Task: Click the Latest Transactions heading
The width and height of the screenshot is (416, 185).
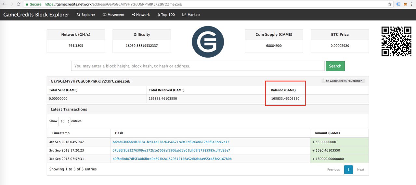Action: [x=69, y=109]
